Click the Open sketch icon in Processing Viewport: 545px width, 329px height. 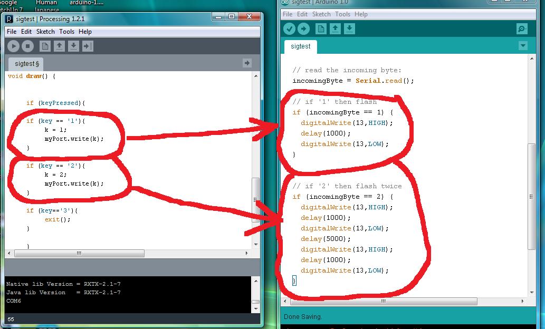click(60, 46)
